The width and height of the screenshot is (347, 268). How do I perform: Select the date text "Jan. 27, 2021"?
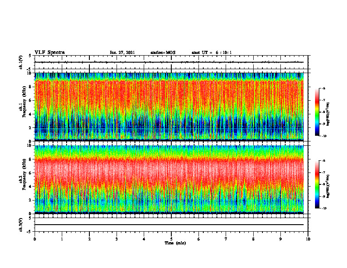coord(122,53)
